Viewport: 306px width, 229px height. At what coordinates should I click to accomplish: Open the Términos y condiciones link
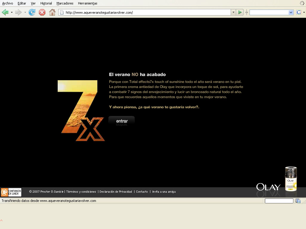point(81,192)
